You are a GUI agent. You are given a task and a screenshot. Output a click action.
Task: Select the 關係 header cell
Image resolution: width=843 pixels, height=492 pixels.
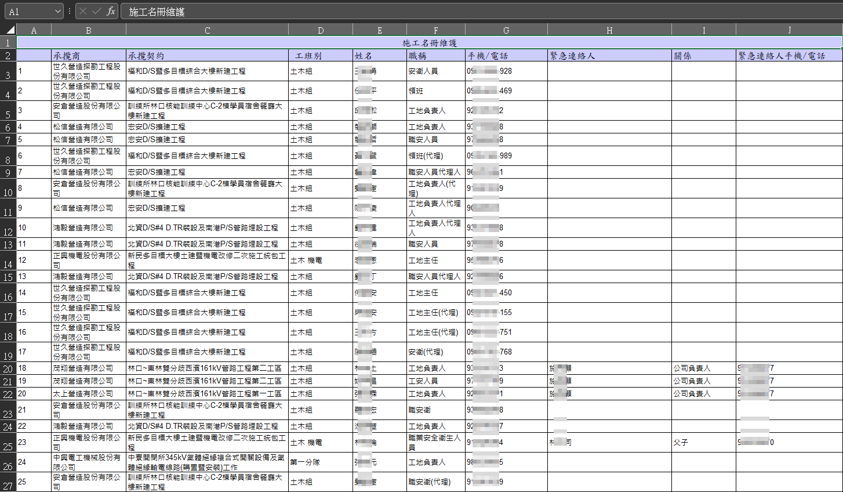coord(704,56)
